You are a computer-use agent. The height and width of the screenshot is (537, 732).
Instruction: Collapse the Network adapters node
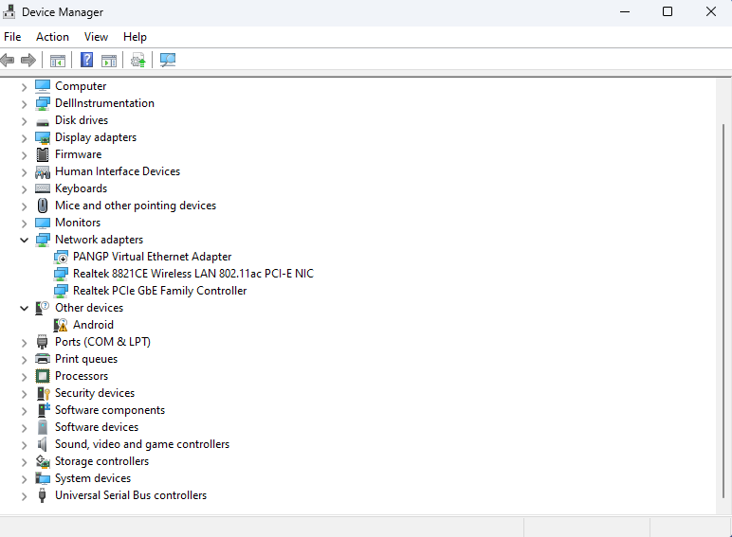25,240
